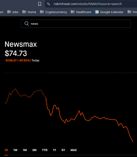Open the Google Calendar bookmark
The image size is (137, 157).
point(109,12)
